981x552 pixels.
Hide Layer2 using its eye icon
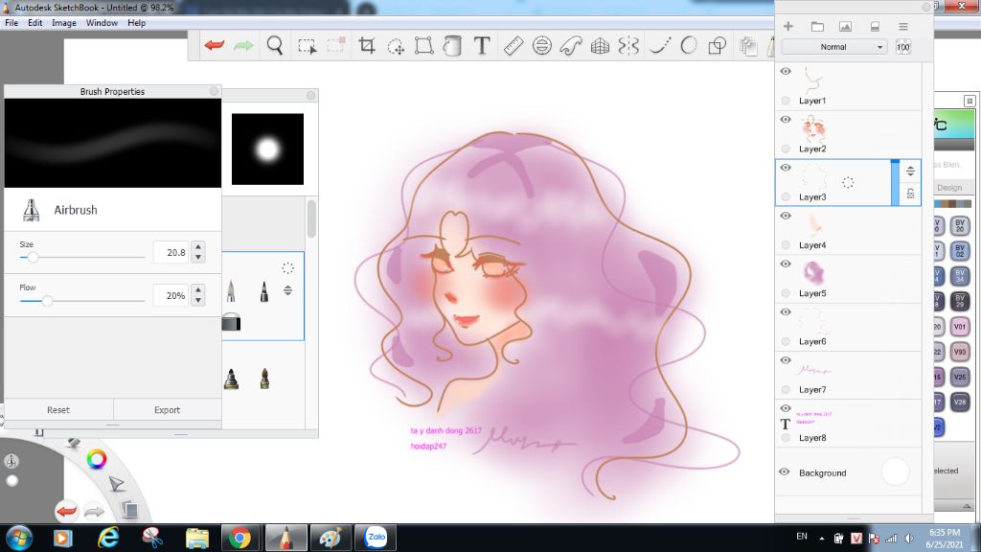click(x=786, y=120)
